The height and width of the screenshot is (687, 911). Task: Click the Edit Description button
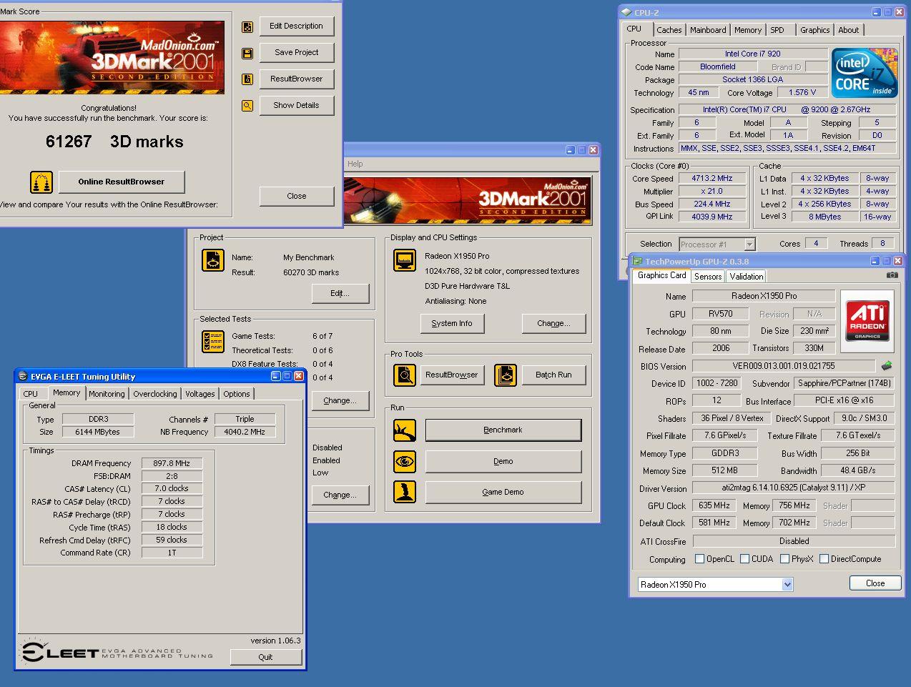click(297, 26)
